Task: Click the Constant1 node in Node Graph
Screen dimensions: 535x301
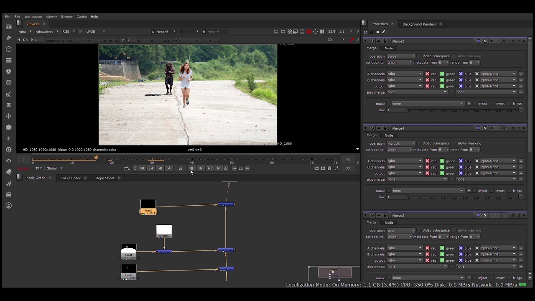Action: click(164, 231)
